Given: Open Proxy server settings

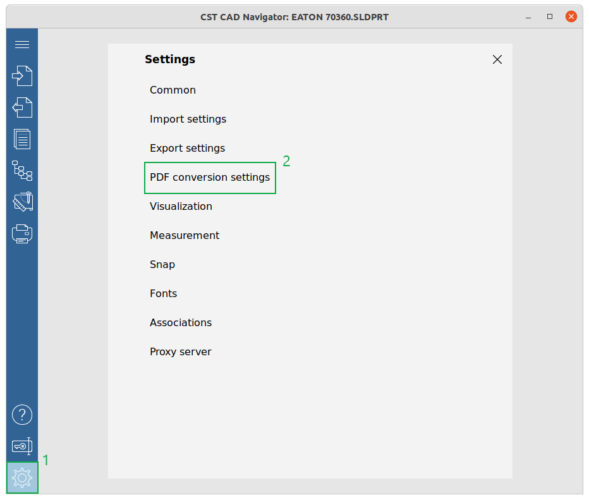Looking at the screenshot, I should [x=180, y=351].
